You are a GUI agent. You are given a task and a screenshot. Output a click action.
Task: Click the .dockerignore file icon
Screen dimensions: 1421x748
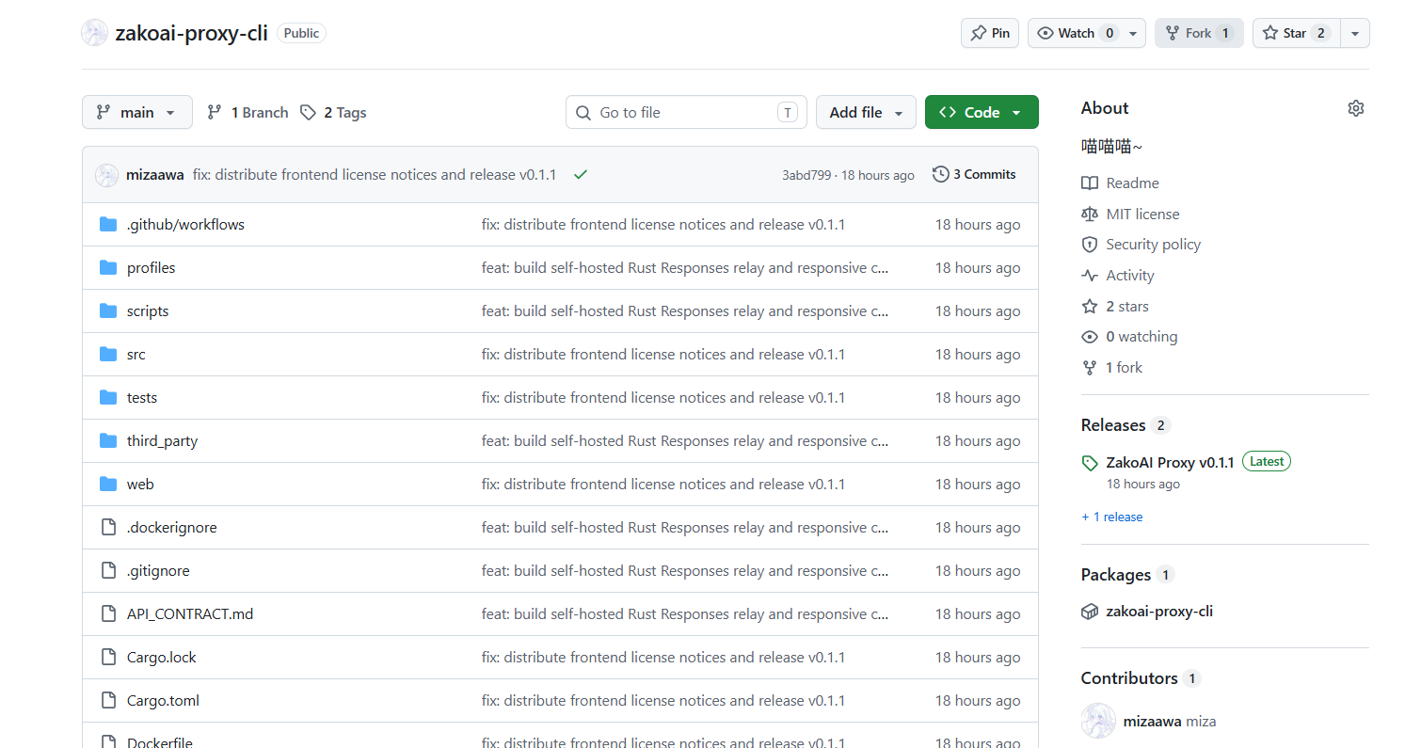pyautogui.click(x=108, y=527)
